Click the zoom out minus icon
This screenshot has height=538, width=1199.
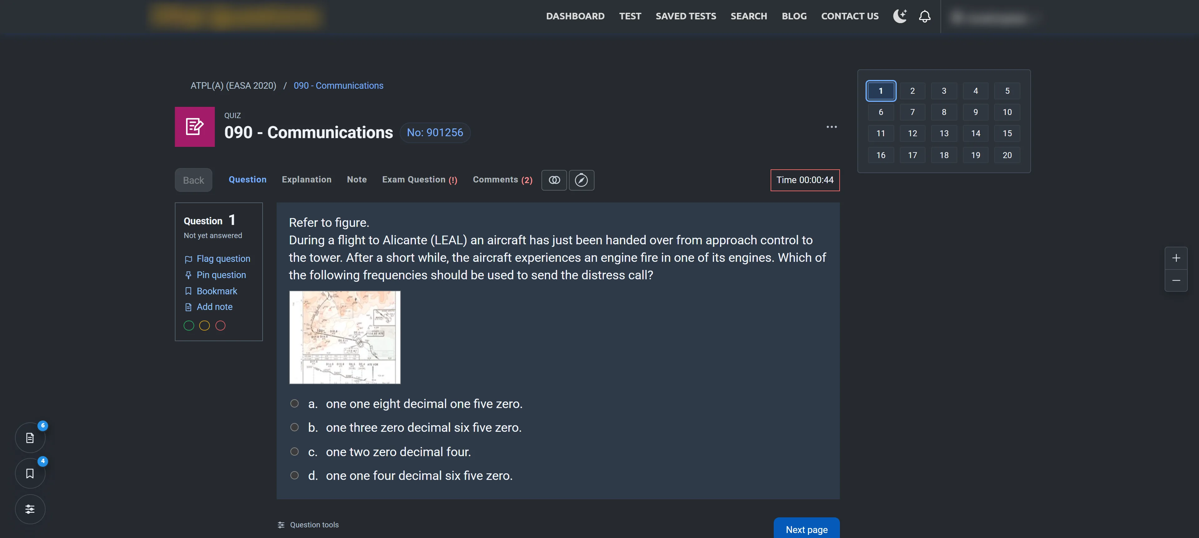coord(1176,281)
